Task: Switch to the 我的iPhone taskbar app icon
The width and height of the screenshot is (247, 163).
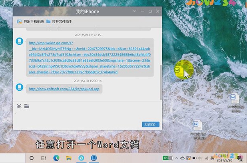Action: (x=94, y=158)
